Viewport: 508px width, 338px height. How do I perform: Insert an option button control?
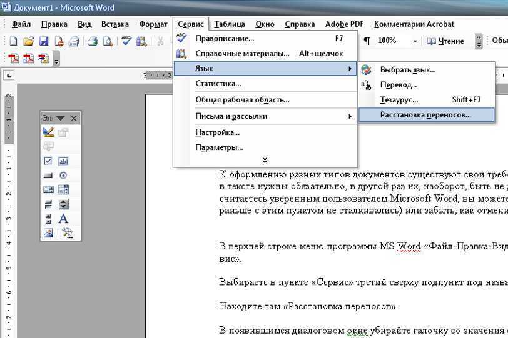63,176
